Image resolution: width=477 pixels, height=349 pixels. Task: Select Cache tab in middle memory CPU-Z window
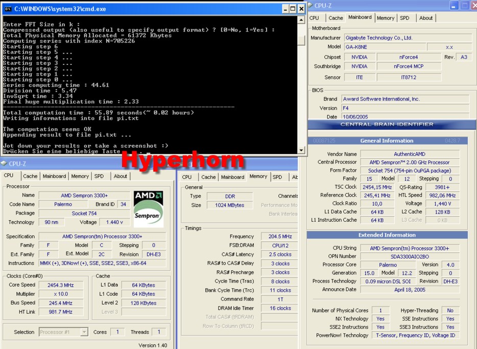(x=208, y=177)
